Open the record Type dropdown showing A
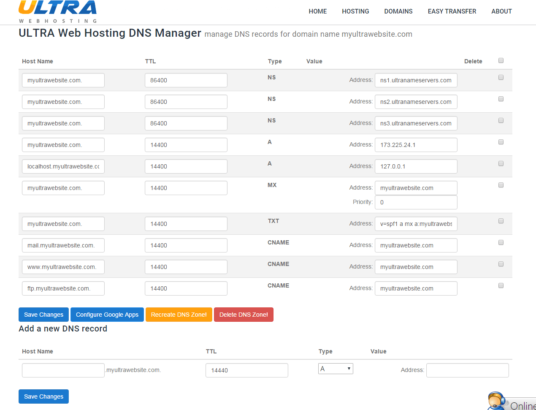This screenshot has width=536, height=410. coord(336,369)
